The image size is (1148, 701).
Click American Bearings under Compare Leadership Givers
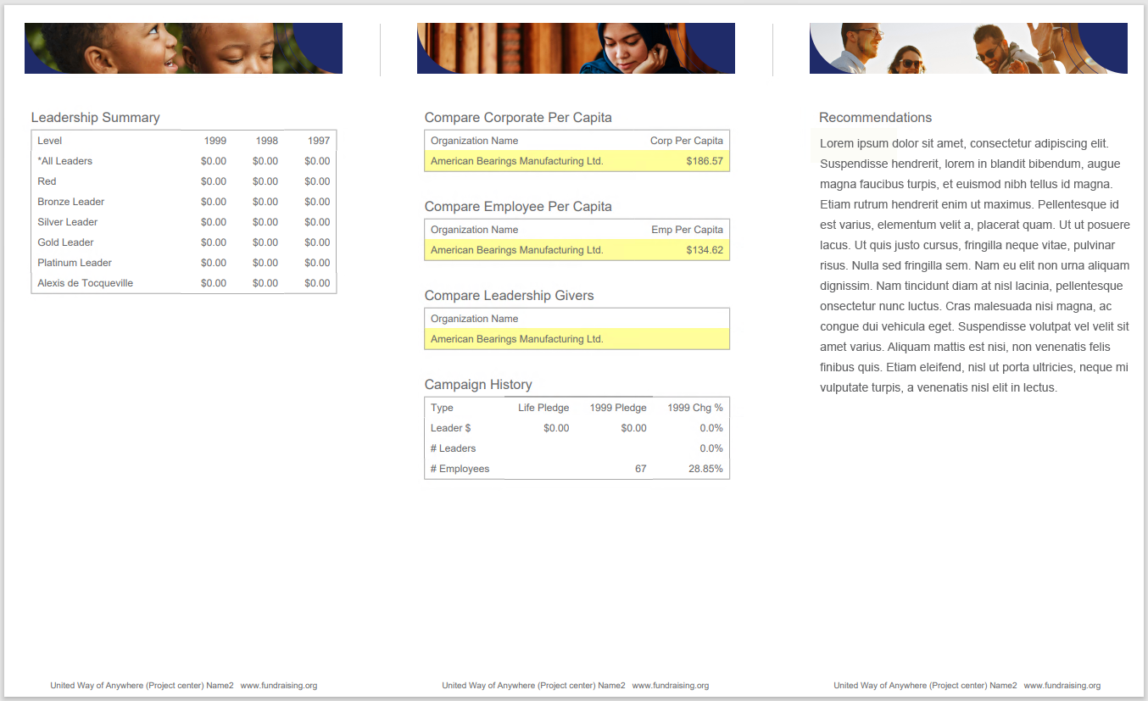[x=516, y=339]
